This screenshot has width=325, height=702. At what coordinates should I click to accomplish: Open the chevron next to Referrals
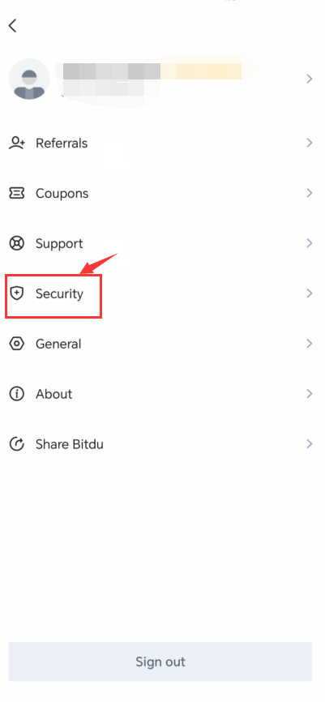pos(309,143)
